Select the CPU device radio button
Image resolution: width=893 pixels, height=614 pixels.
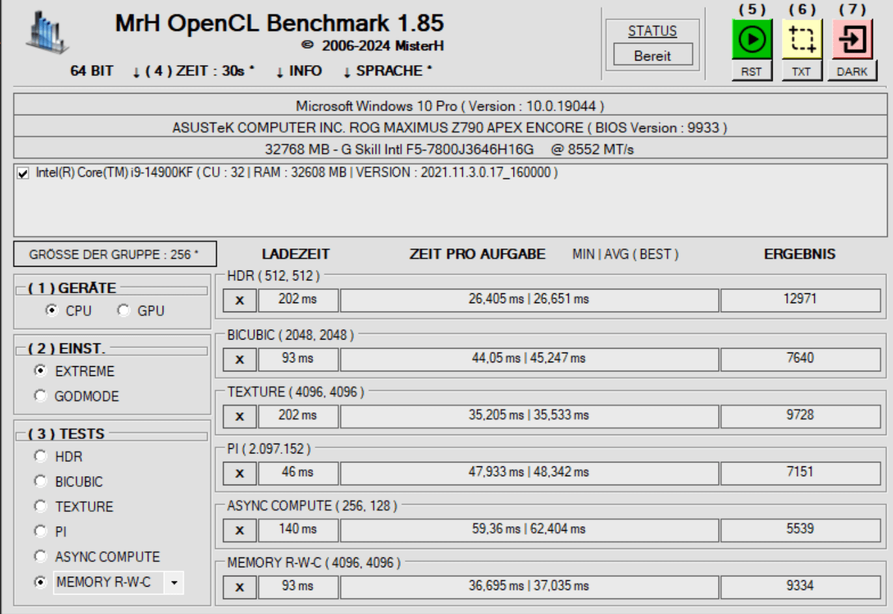click(x=51, y=311)
